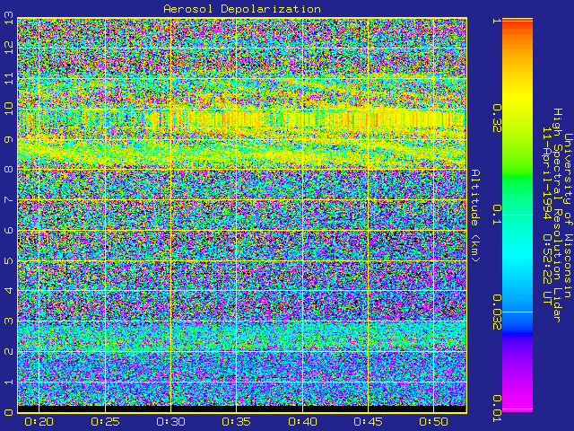The width and height of the screenshot is (574, 431).
Task: Click the colorbar label 0.032
Action: tap(497, 312)
